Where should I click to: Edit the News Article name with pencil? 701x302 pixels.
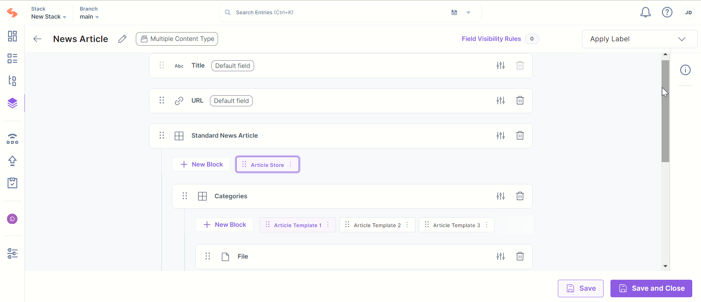tap(122, 39)
